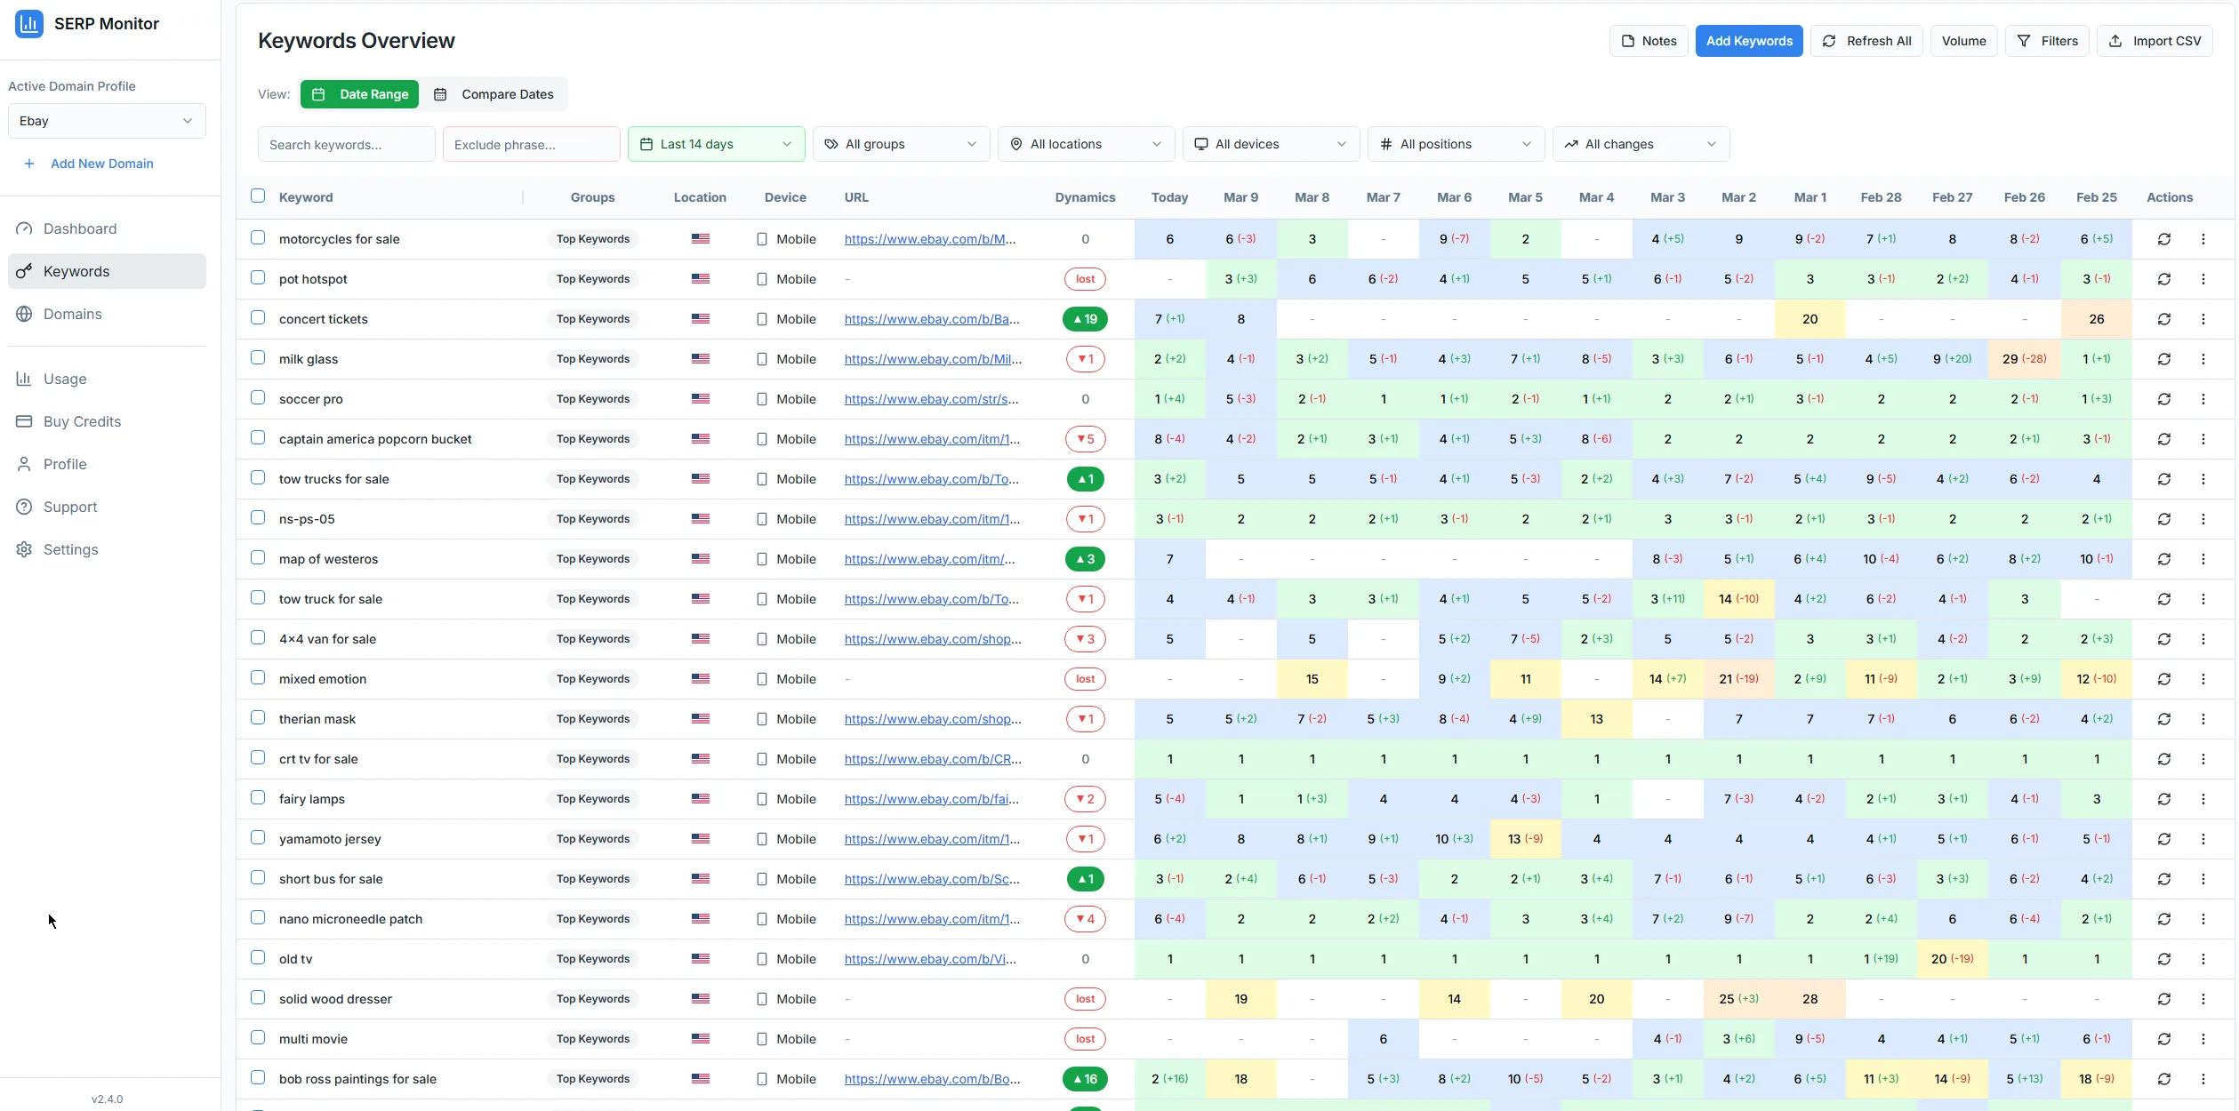The height and width of the screenshot is (1111, 2239).
Task: Open Filters panel
Action: (2047, 41)
